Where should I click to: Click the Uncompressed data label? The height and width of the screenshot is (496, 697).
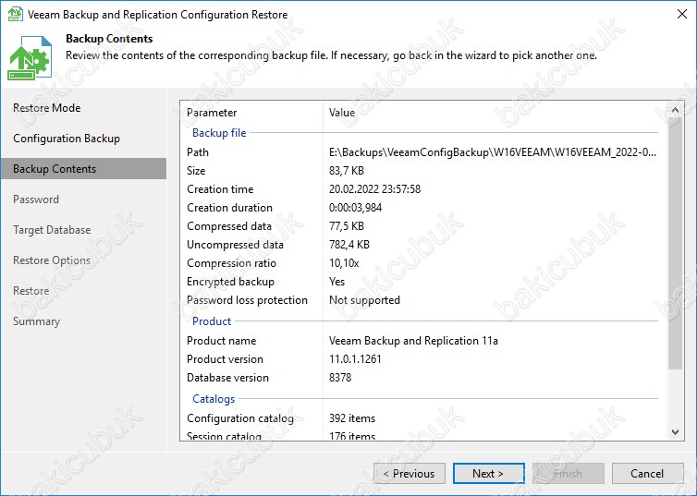235,245
